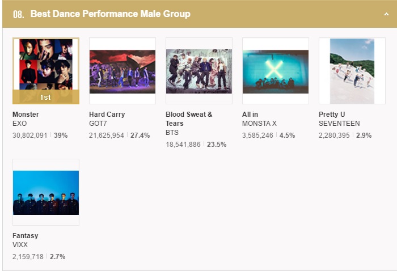Open the Pretty U song title
Viewport: 397px width, 271px height.
[x=332, y=115]
